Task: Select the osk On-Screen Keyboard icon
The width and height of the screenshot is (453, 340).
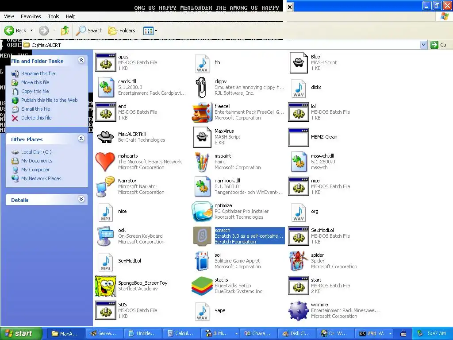Action: pyautogui.click(x=105, y=236)
